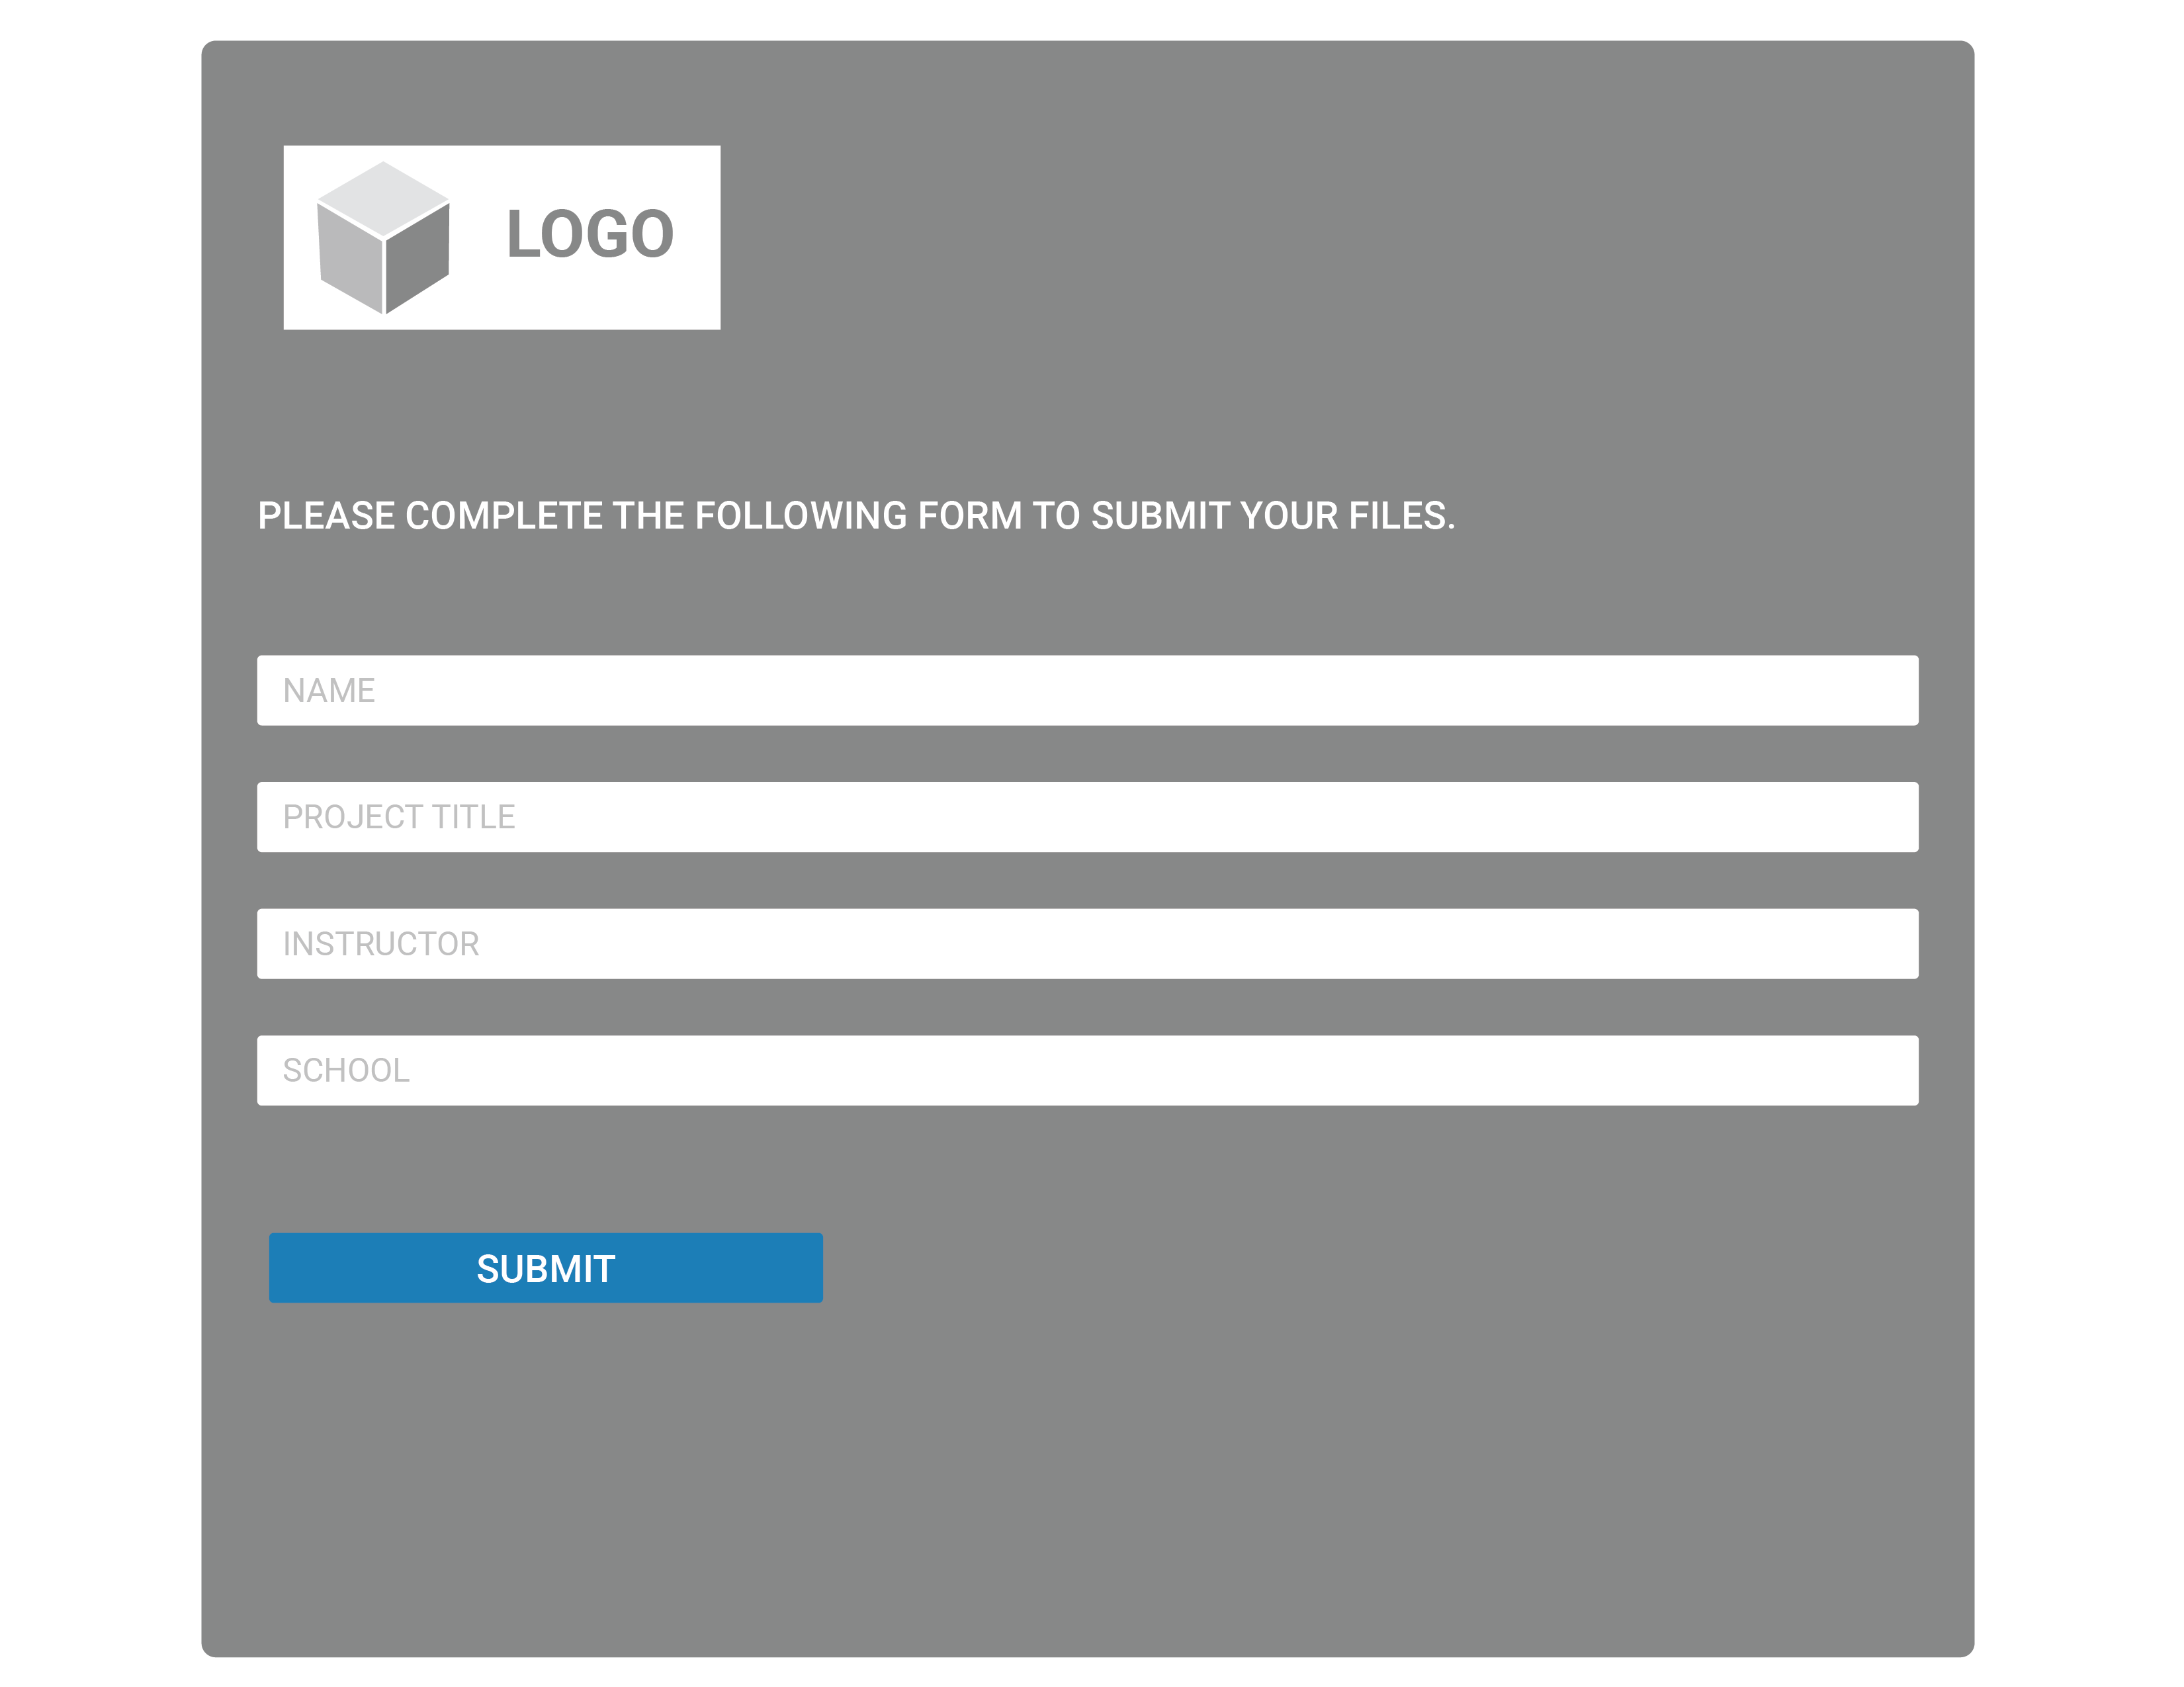Click the light top face of the cube
This screenshot has height=1687, width=2184.
383,198
